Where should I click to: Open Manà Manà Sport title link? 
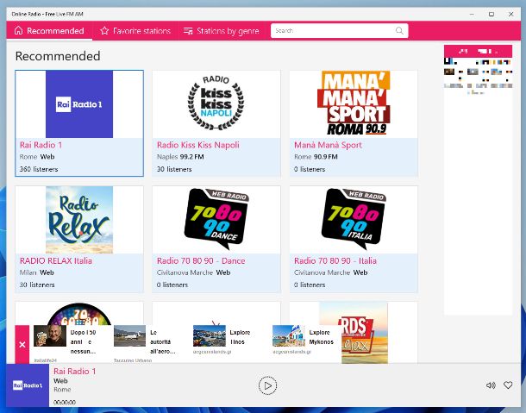click(328, 145)
